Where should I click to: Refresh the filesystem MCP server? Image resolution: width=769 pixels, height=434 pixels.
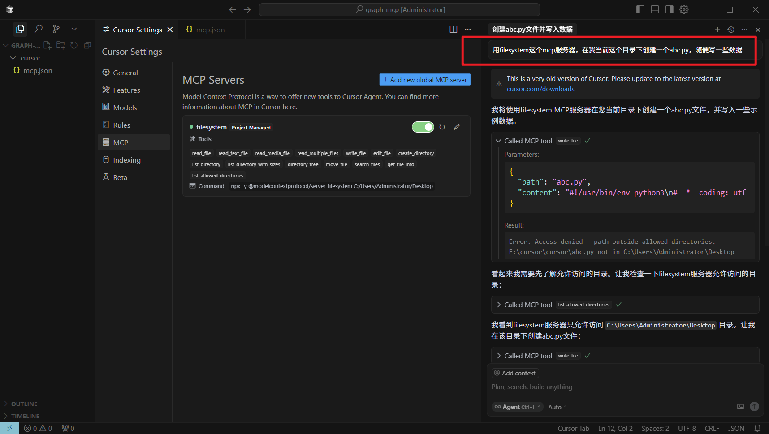click(442, 127)
